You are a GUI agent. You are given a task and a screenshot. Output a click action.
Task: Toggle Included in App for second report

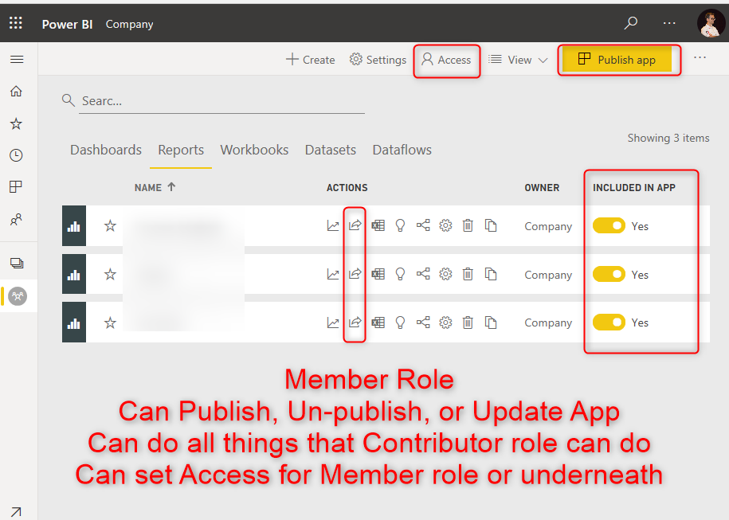click(609, 275)
